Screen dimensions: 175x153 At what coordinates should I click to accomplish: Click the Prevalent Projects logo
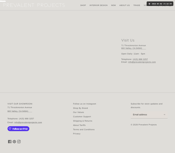(x=34, y=5)
